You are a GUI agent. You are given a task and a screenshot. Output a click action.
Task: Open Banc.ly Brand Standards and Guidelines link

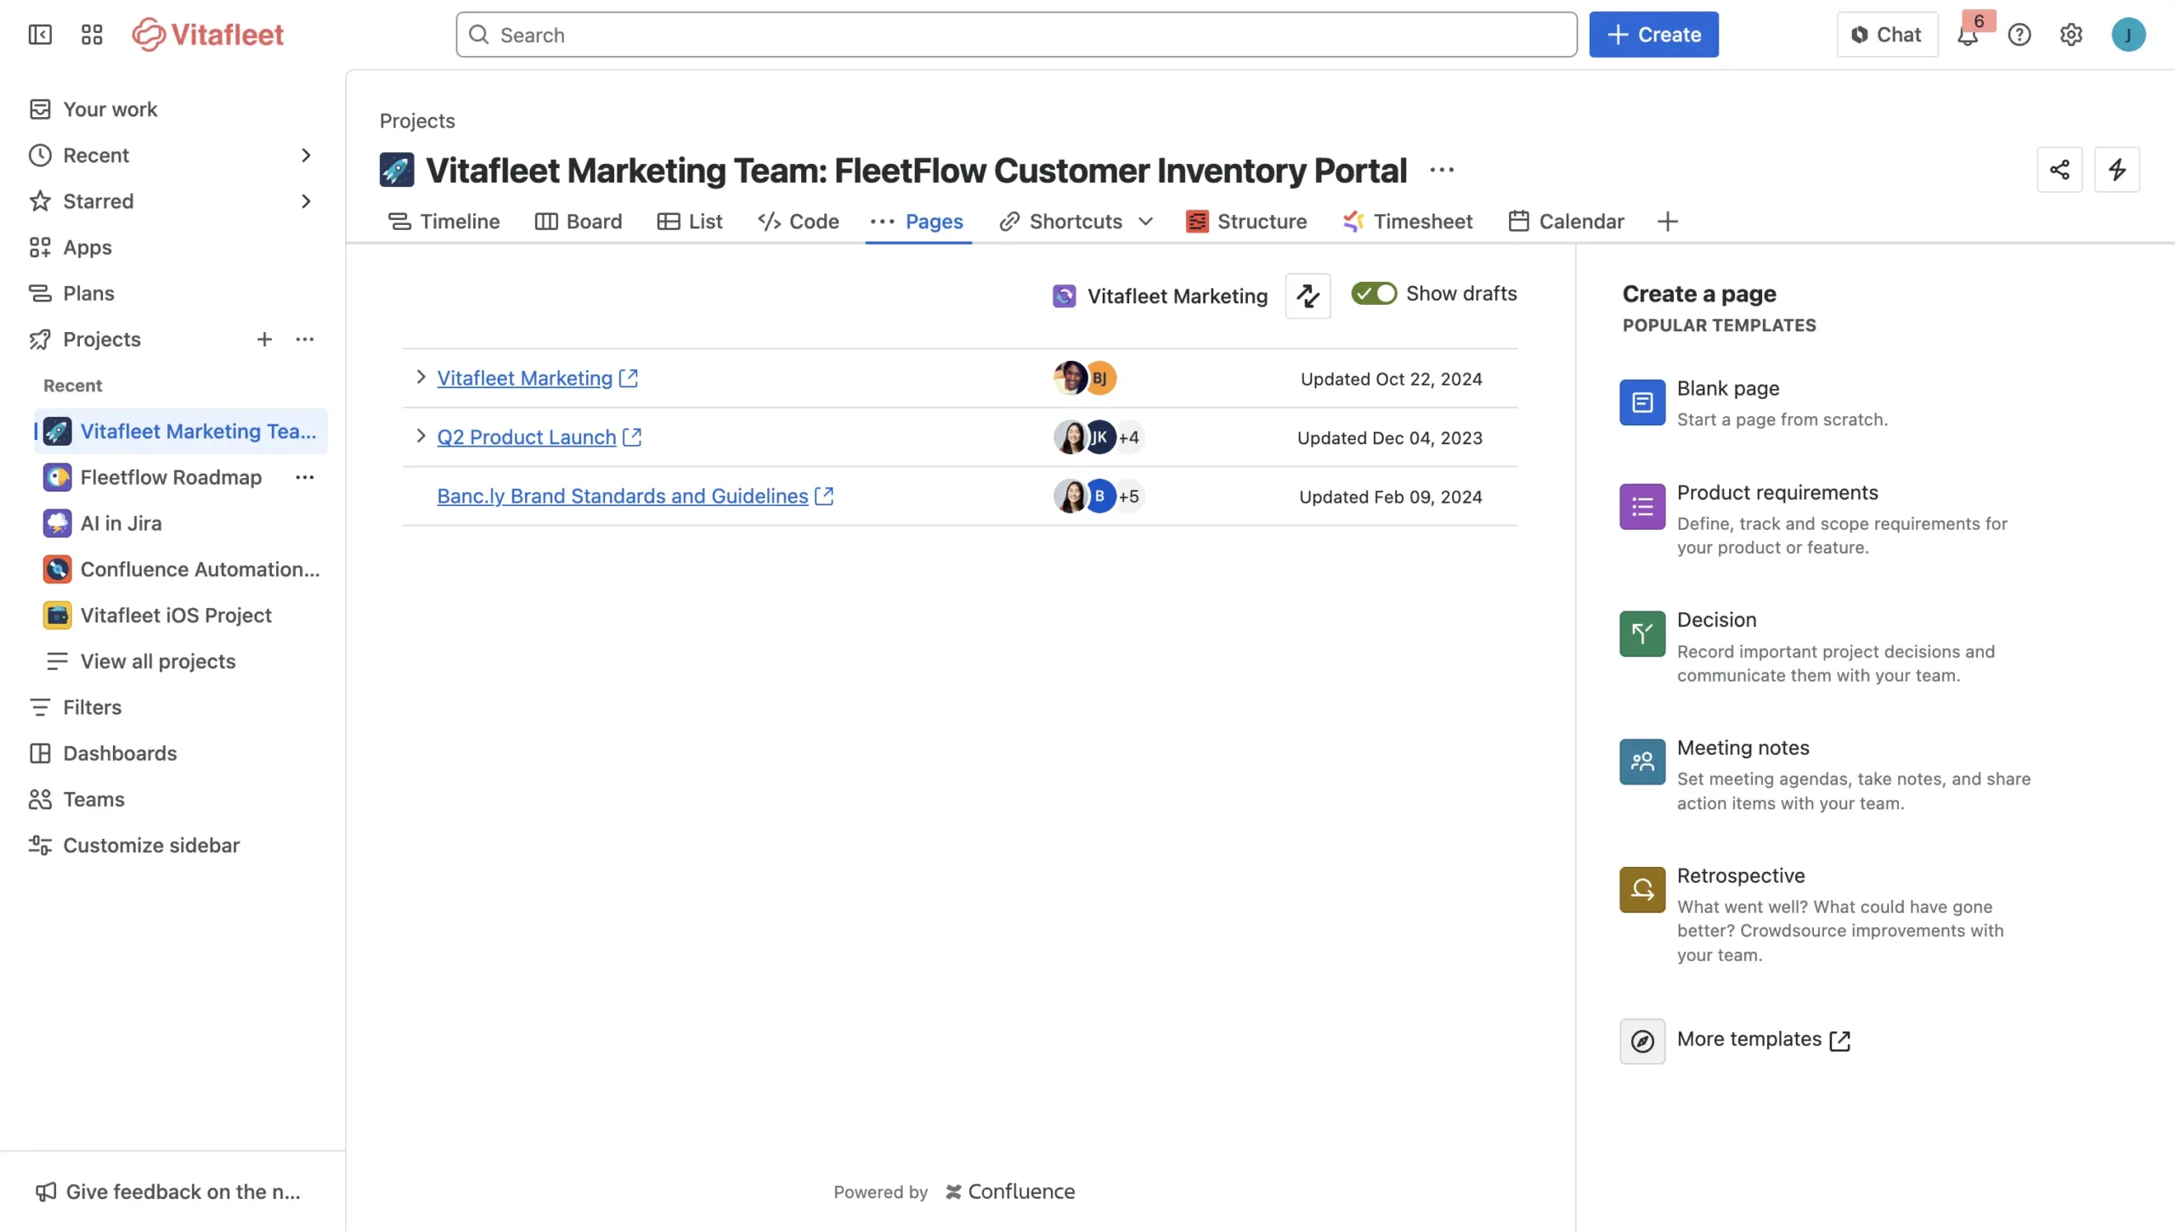[622, 496]
